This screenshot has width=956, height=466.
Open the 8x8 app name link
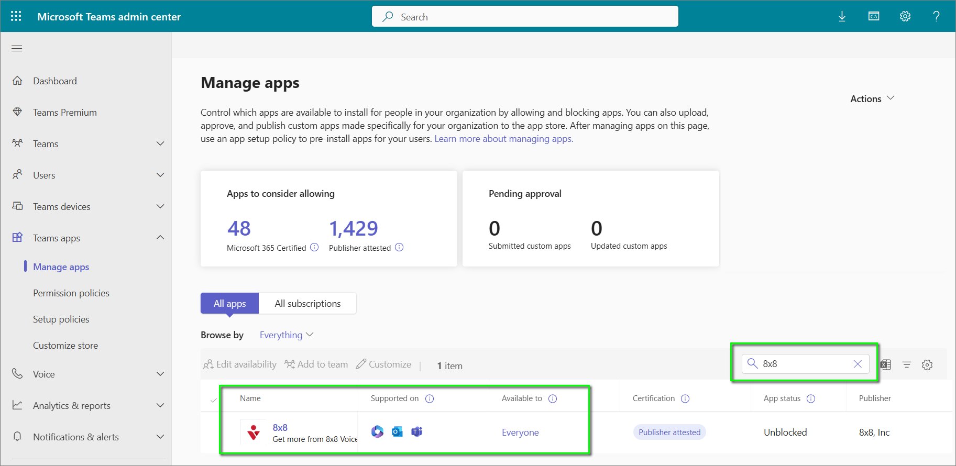pos(280,428)
